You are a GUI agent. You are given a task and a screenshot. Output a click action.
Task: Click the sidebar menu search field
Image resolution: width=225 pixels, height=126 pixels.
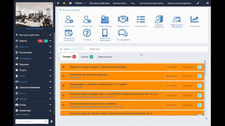coord(32,121)
